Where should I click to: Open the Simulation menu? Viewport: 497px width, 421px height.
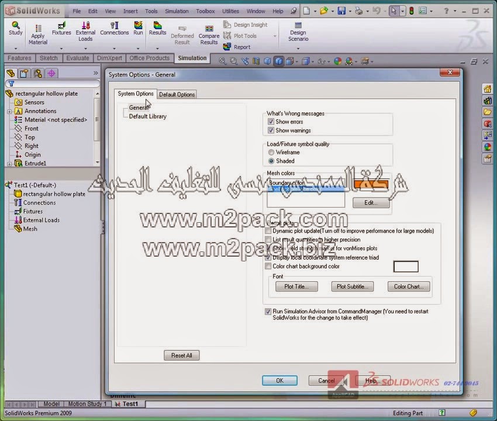[x=177, y=11]
